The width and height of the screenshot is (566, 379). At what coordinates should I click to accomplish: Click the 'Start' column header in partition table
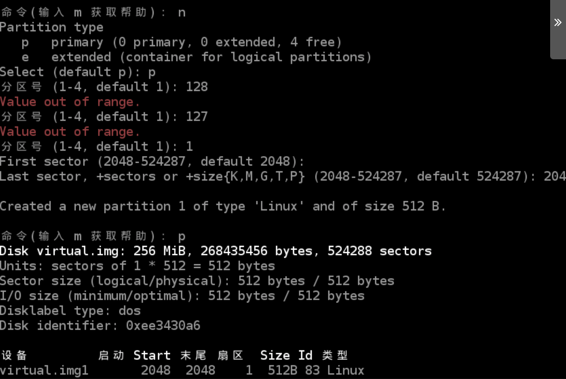152,356
